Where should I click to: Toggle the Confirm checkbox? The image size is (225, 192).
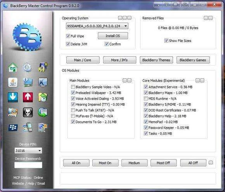pos(106,44)
